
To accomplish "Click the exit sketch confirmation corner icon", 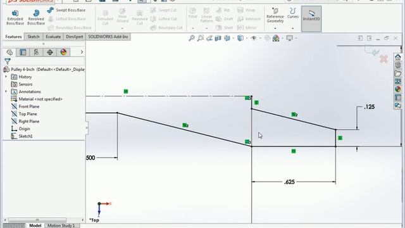I will coord(371,51).
